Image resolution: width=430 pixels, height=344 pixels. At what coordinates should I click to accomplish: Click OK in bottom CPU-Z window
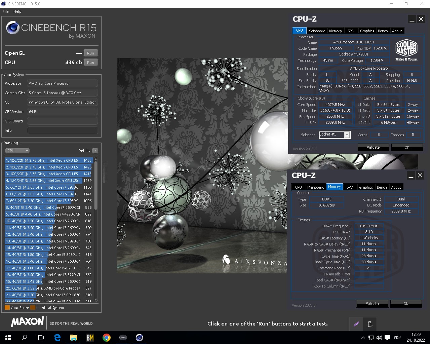406,304
